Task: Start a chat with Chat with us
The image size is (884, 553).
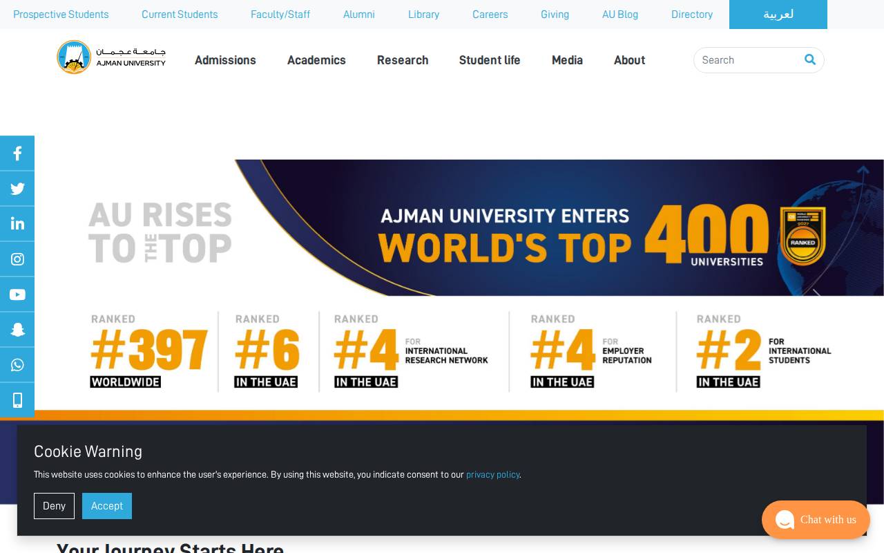Action: click(816, 520)
